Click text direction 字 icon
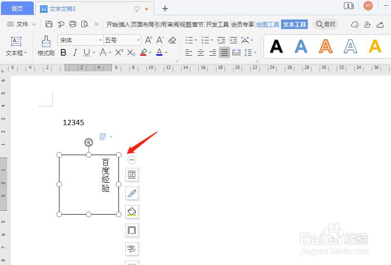 coord(132,249)
